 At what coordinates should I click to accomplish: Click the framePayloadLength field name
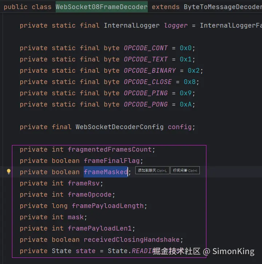coord(108,206)
